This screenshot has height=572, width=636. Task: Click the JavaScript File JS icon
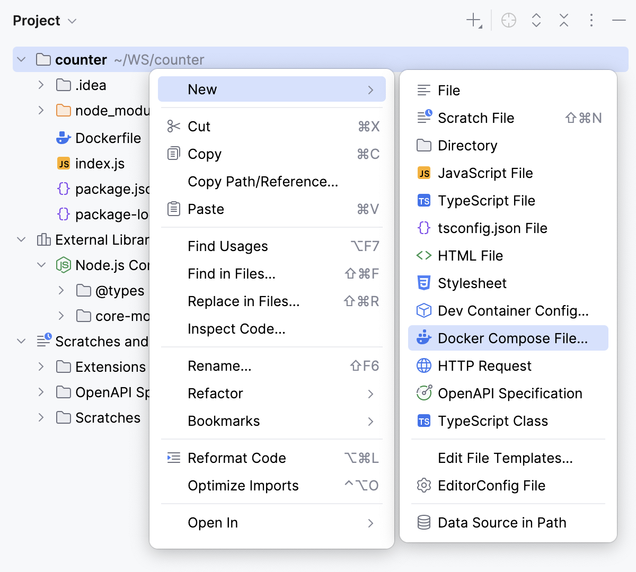click(x=424, y=173)
